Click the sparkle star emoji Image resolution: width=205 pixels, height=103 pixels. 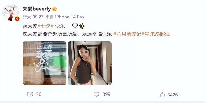[82, 26]
